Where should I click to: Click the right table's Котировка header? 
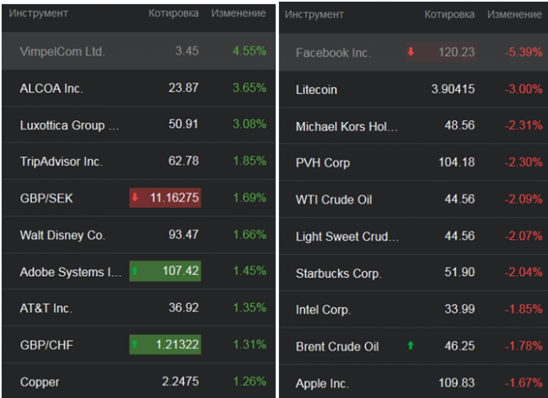tap(449, 14)
